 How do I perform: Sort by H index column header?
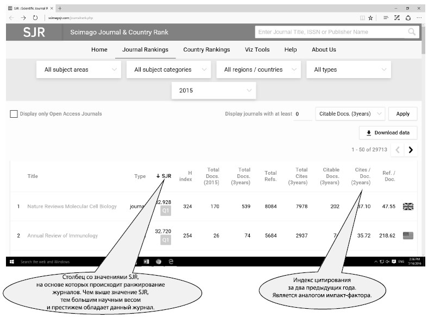tap(186, 176)
